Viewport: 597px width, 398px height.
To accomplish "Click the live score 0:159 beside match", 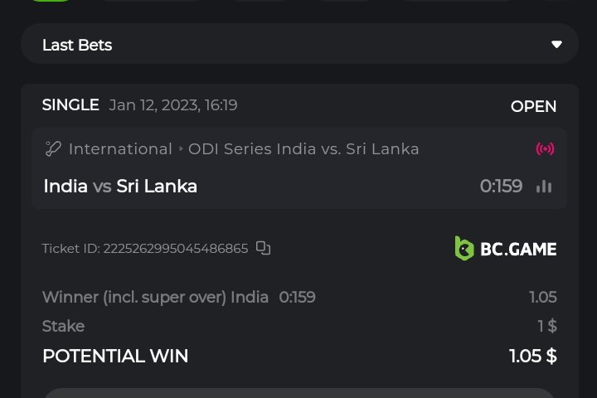I will point(501,186).
